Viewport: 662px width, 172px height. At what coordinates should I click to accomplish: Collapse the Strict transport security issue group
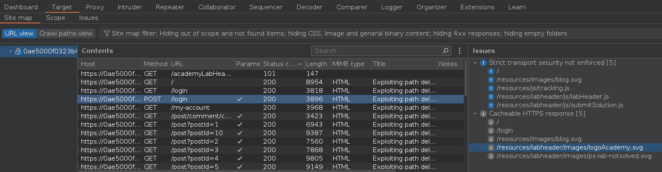pyautogui.click(x=475, y=63)
